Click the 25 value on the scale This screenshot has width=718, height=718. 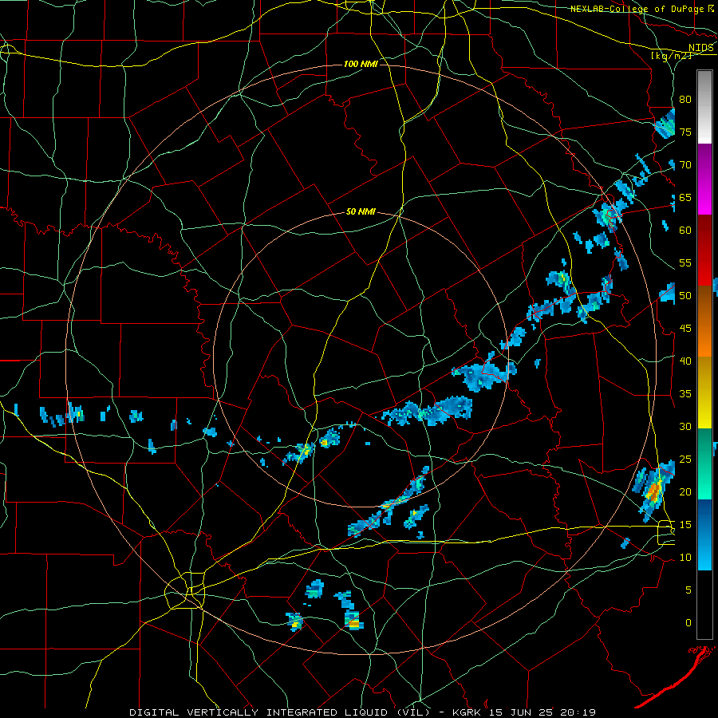(685, 460)
